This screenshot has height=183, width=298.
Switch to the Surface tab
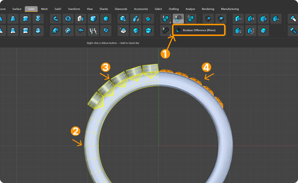tap(17, 9)
